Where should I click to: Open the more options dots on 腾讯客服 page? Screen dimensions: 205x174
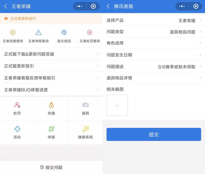(x=182, y=6)
